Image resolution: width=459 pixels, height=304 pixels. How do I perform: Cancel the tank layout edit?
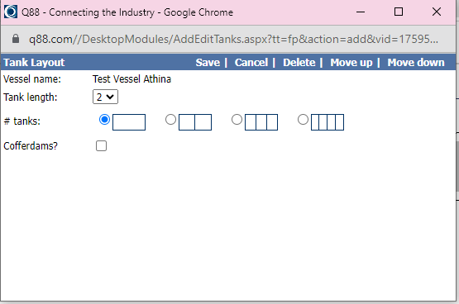(251, 62)
